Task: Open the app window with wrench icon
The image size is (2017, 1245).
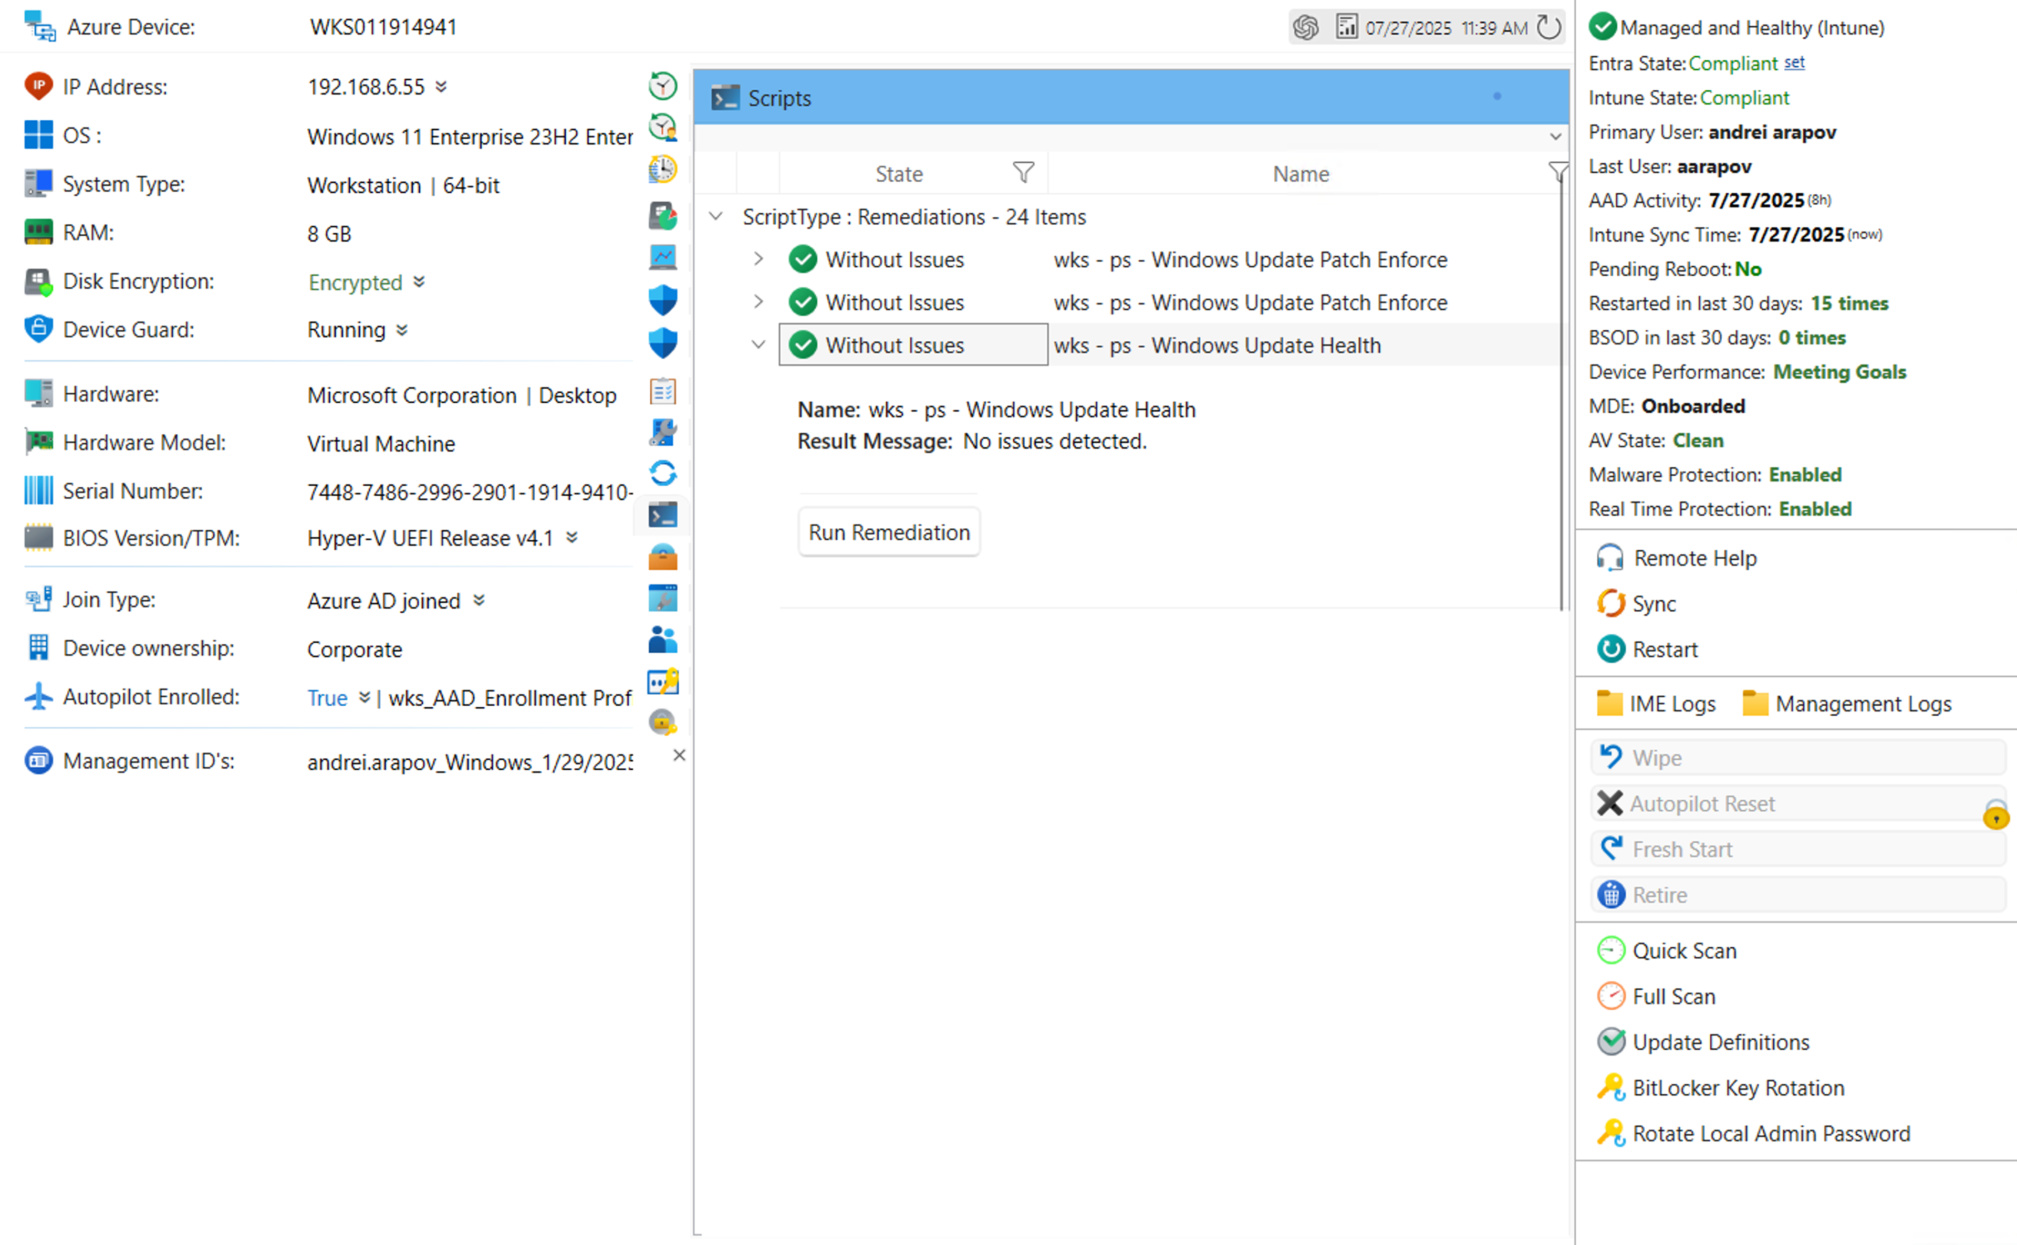Action: (663, 599)
